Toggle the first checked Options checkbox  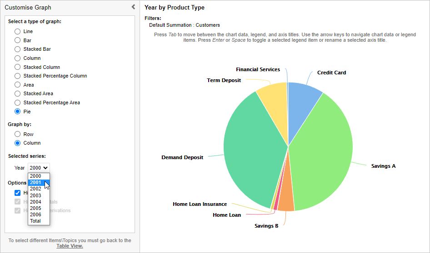tap(18, 193)
